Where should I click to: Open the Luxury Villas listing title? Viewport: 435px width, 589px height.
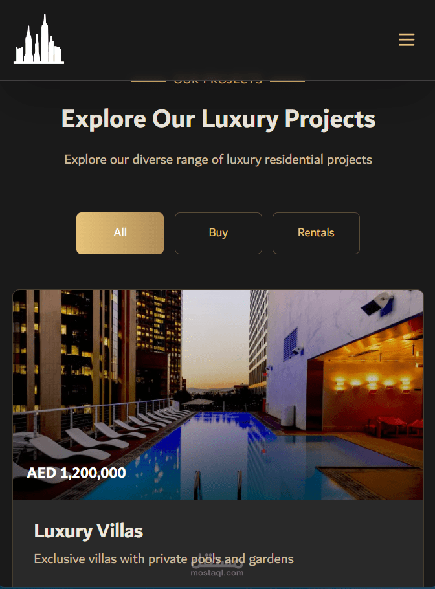click(89, 531)
